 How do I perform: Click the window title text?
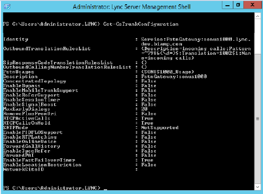tap(131, 7)
